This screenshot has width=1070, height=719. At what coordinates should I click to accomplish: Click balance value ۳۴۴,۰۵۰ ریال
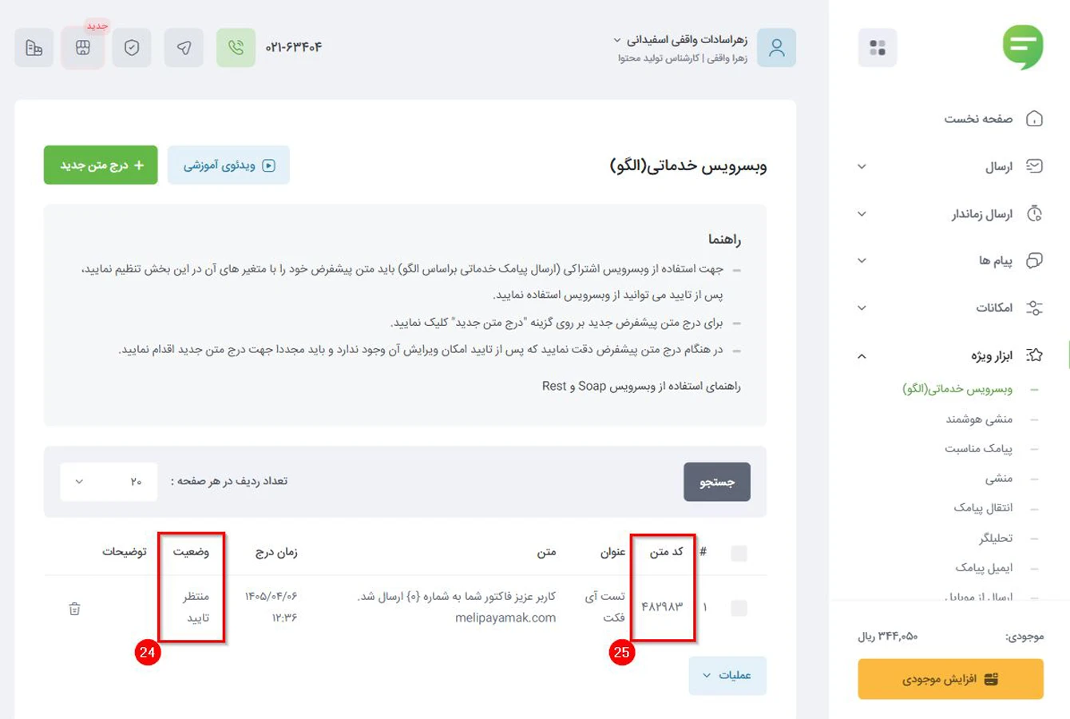click(x=888, y=637)
